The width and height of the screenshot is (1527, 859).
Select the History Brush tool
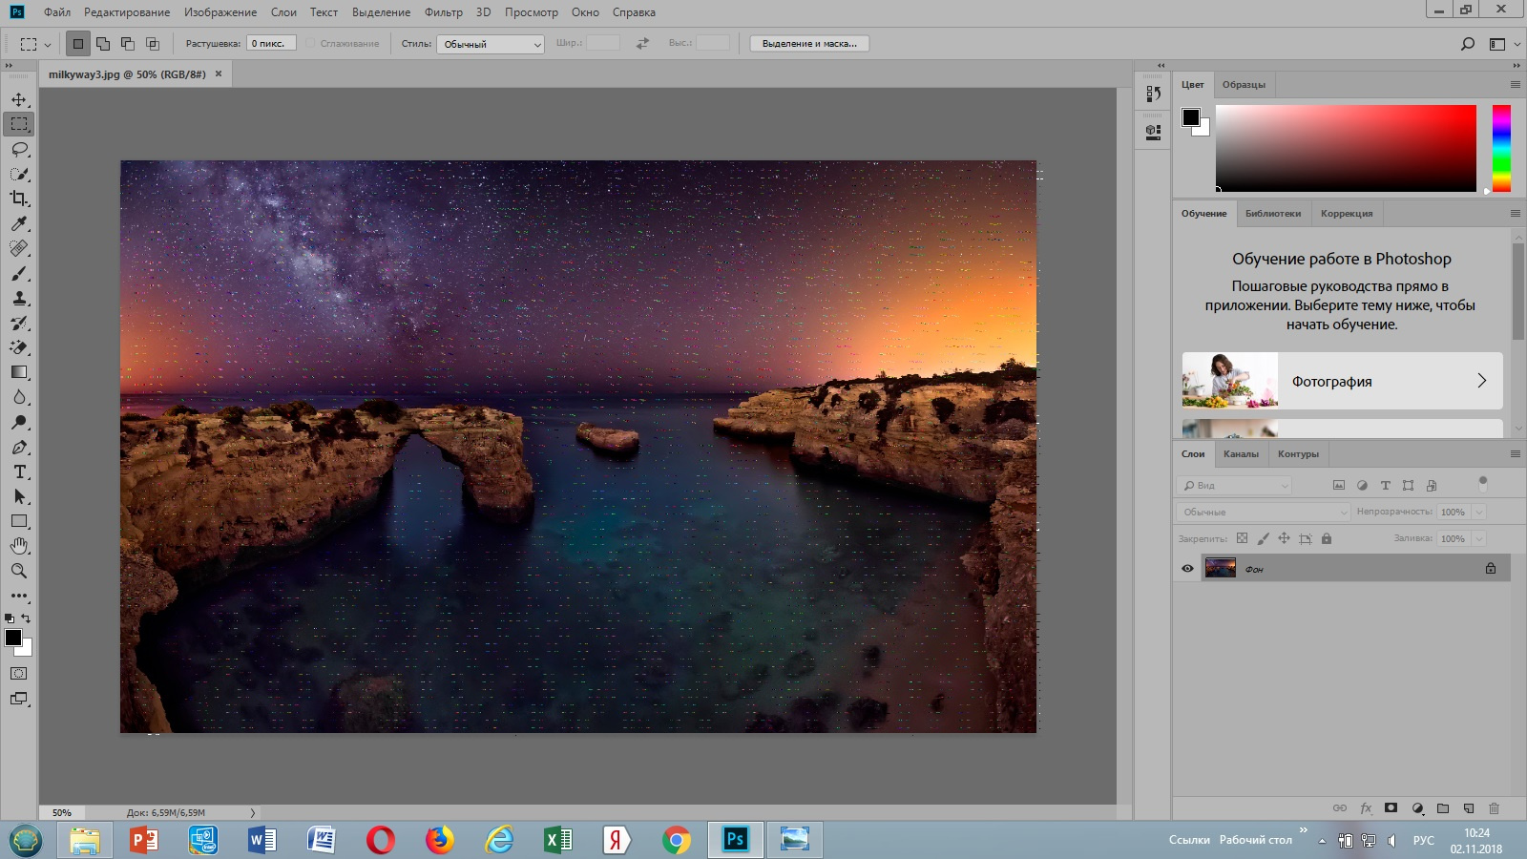(19, 323)
